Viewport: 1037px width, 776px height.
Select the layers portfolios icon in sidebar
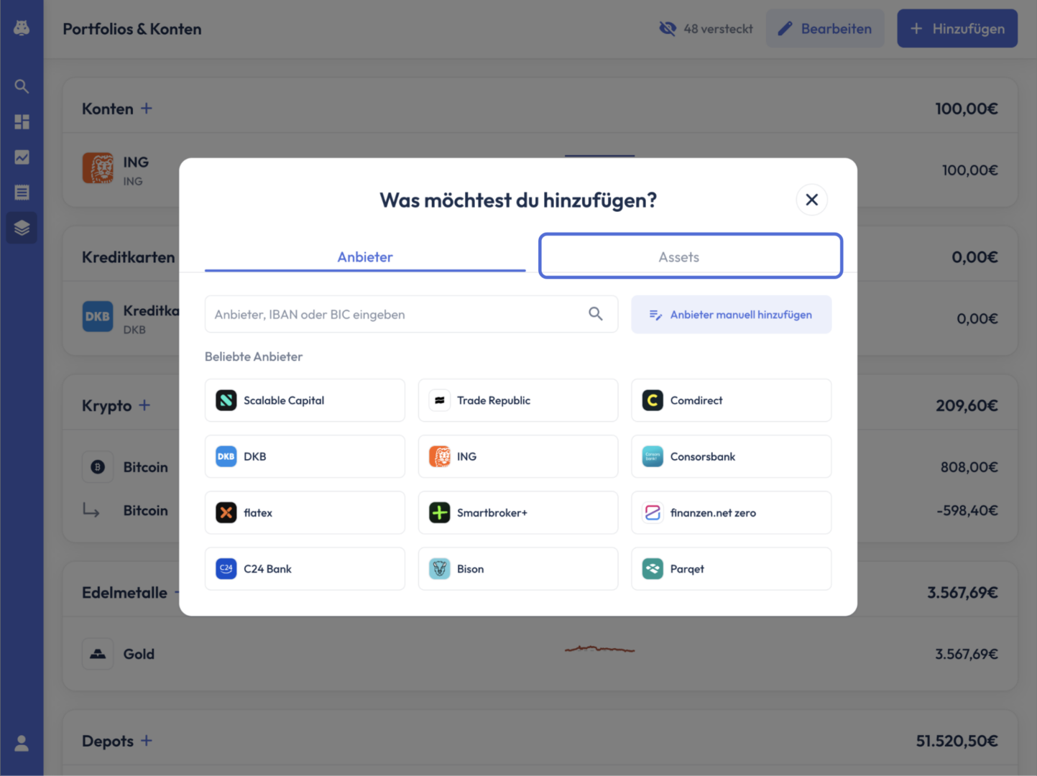pyautogui.click(x=22, y=228)
